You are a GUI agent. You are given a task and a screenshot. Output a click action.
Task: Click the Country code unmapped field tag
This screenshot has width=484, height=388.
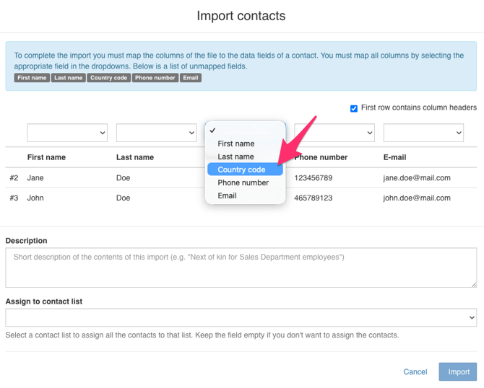pos(108,78)
